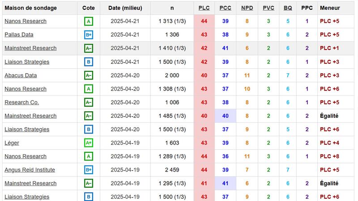Open the Research Co. pollster link
Image resolution: width=358 pixels, height=201 pixels.
pos(21,102)
